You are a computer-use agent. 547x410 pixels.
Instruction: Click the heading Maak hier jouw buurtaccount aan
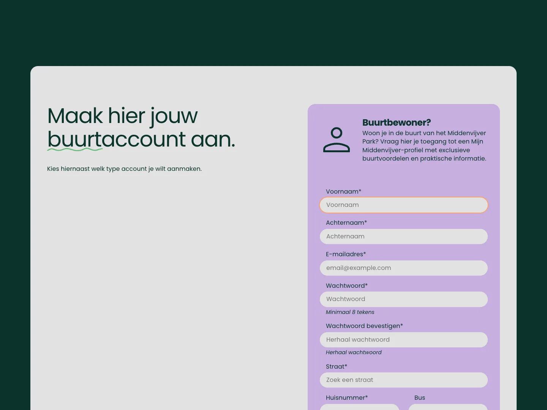[x=141, y=128]
